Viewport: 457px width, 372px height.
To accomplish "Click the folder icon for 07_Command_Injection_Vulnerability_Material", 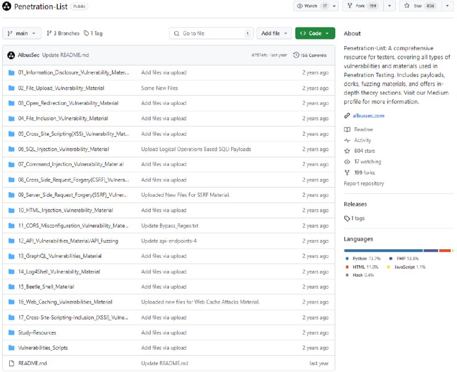I will (11, 164).
